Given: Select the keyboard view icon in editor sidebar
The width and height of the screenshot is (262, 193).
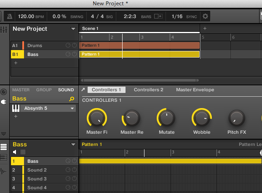Looking at the screenshot, I should pyautogui.click(x=4, y=157).
